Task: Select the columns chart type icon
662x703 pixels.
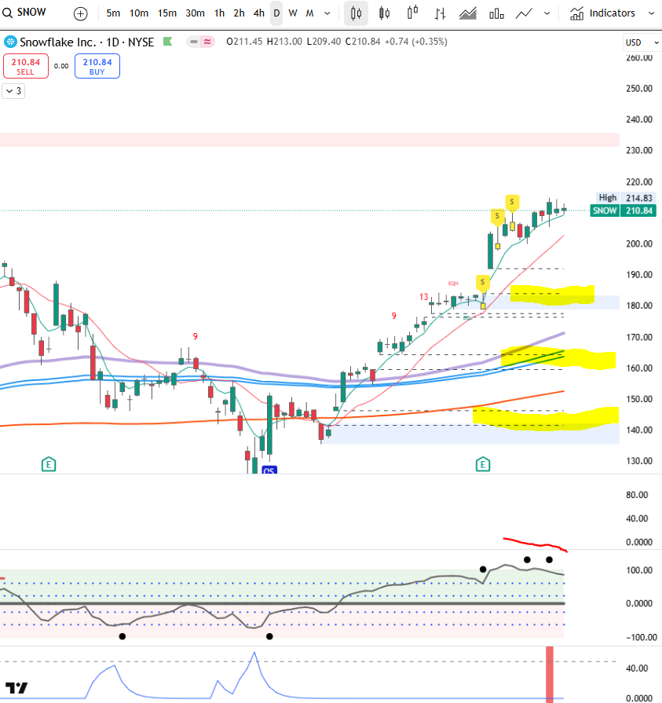Action: 496,14
